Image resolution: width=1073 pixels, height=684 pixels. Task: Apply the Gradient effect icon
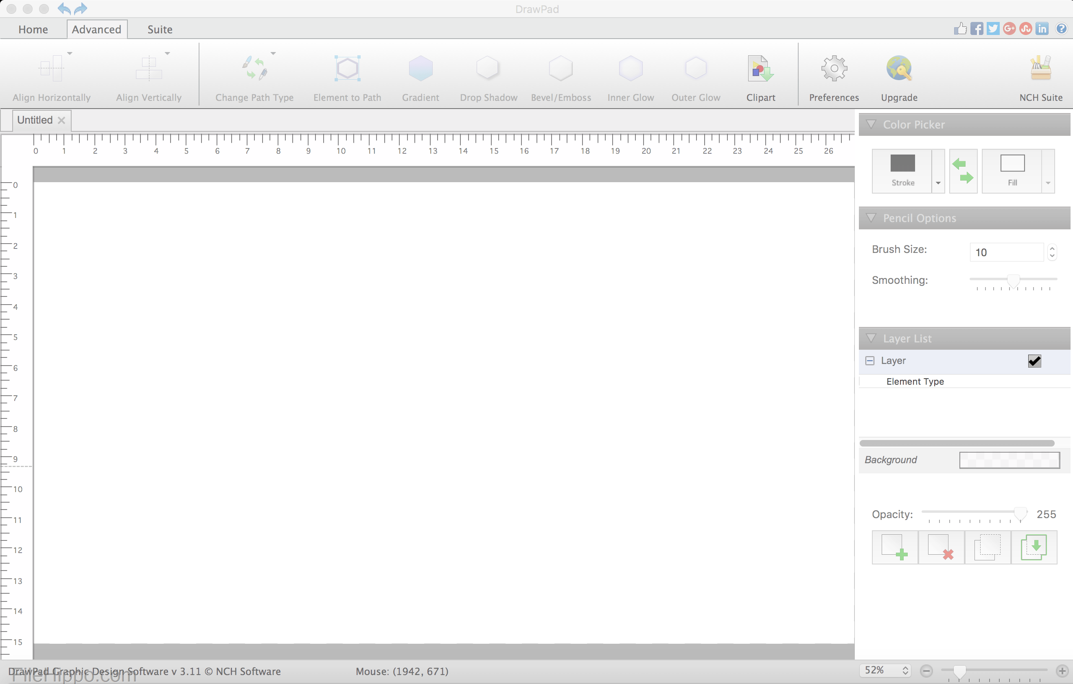[x=420, y=69]
